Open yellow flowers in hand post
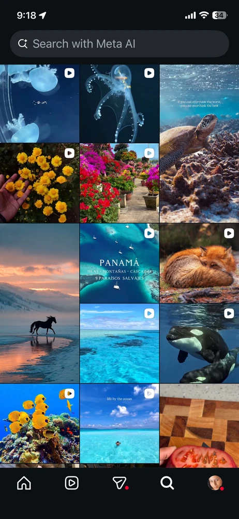The width and height of the screenshot is (239, 519). (x=40, y=183)
